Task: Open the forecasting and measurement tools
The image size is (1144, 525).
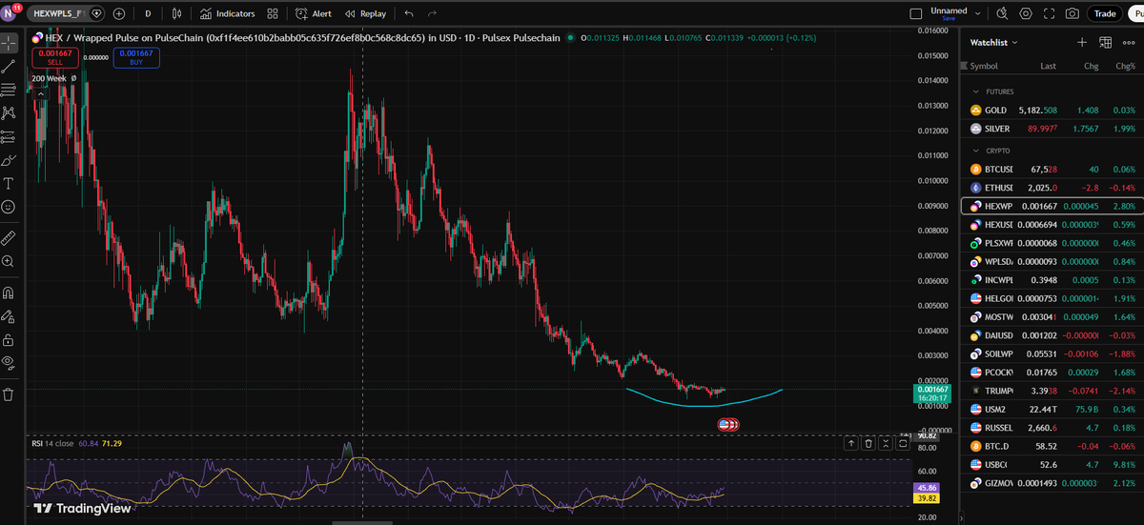Action: point(9,136)
